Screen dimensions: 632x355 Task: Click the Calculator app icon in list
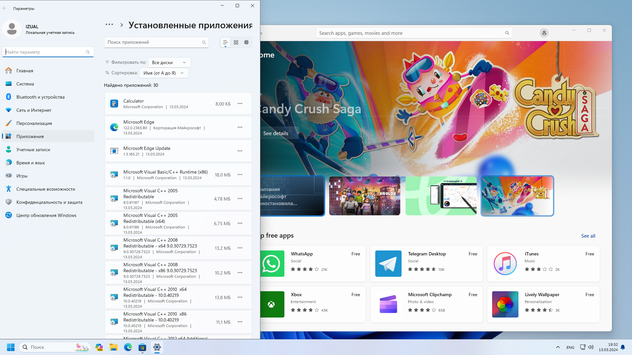pyautogui.click(x=114, y=104)
